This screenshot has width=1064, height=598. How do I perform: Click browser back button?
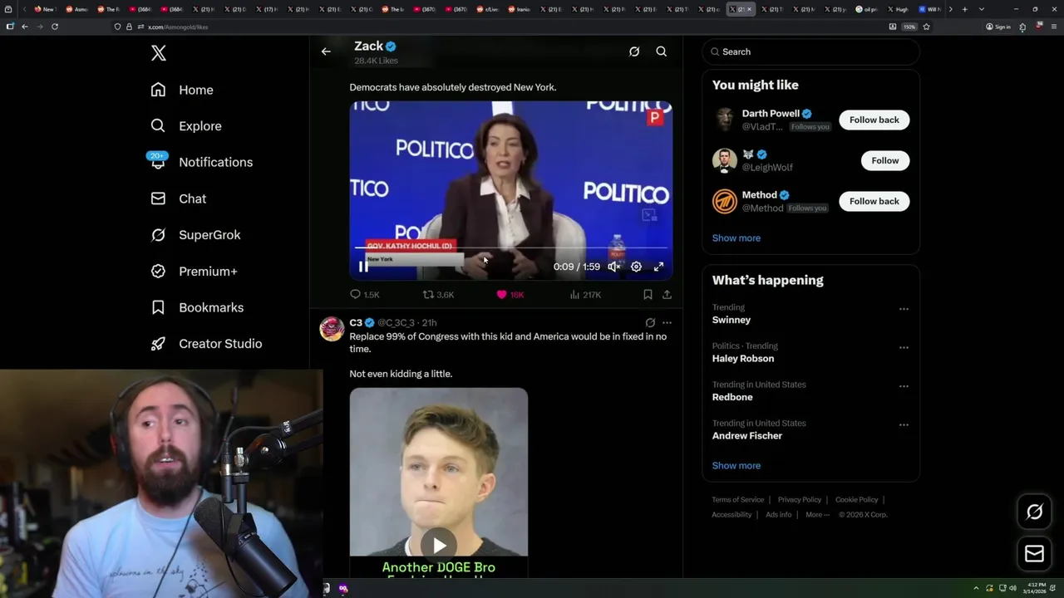coord(25,27)
